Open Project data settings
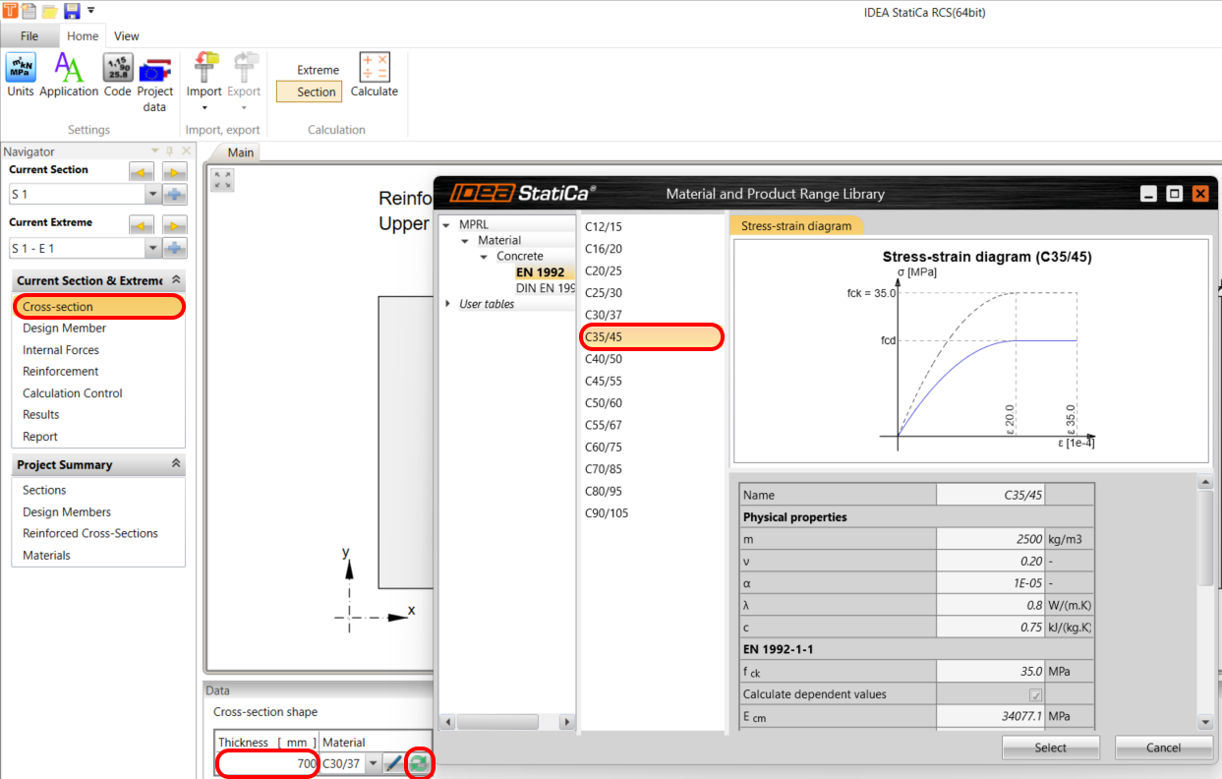Screen dimensions: 1222x779 [154, 81]
